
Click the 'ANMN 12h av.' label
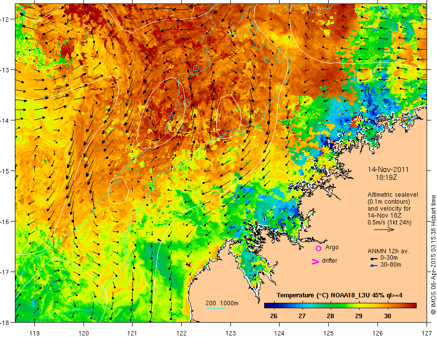pyautogui.click(x=388, y=251)
